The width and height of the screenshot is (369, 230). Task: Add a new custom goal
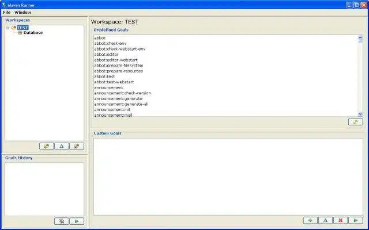coord(310,220)
